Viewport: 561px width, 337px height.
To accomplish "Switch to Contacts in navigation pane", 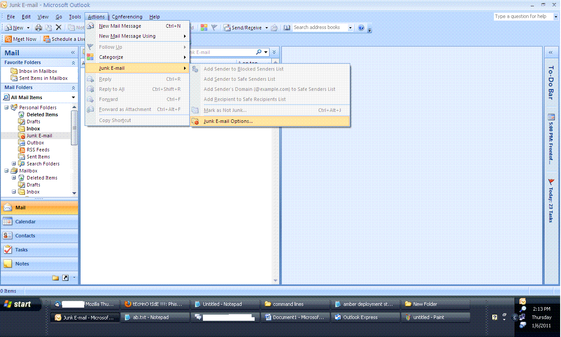I will coord(39,236).
